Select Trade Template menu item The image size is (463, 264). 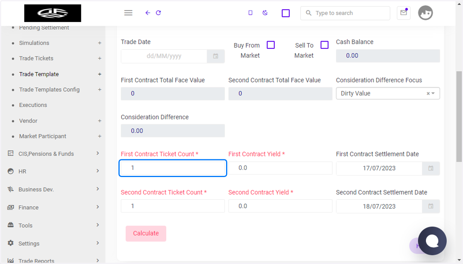[x=39, y=74]
